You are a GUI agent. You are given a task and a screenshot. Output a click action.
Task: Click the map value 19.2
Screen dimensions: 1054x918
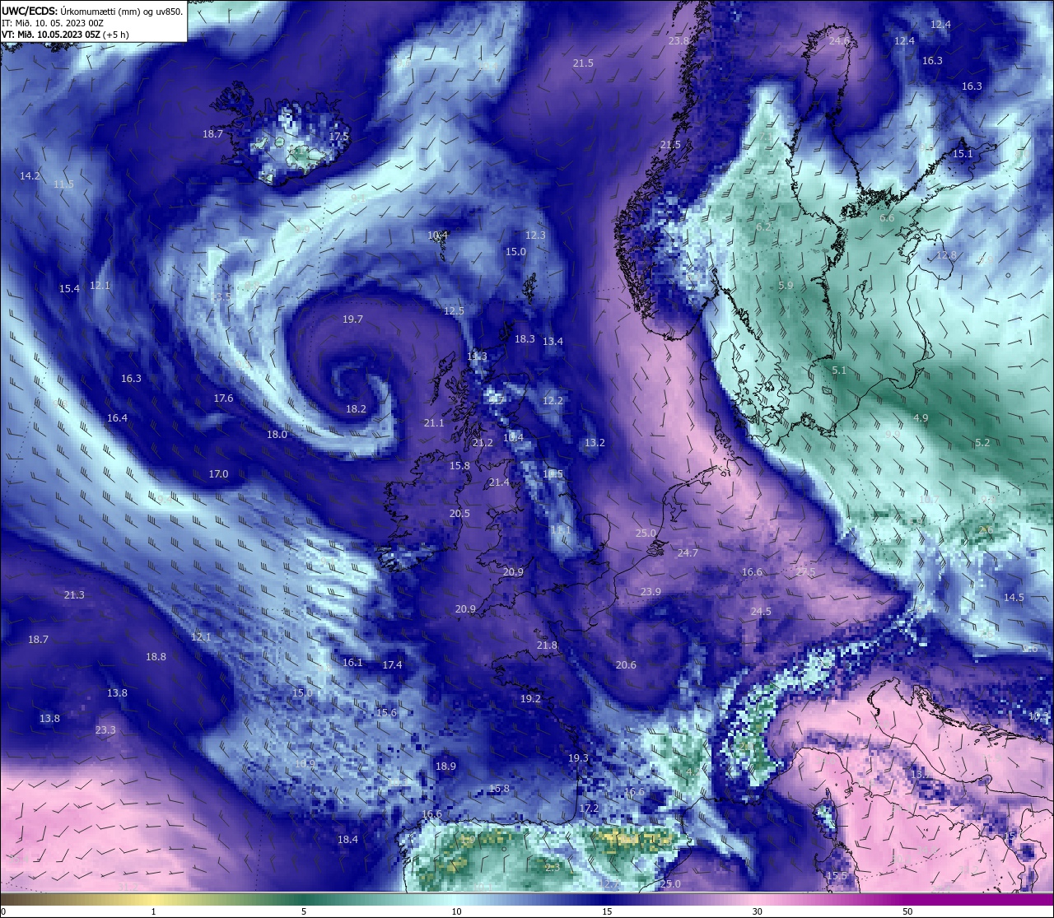[530, 699]
